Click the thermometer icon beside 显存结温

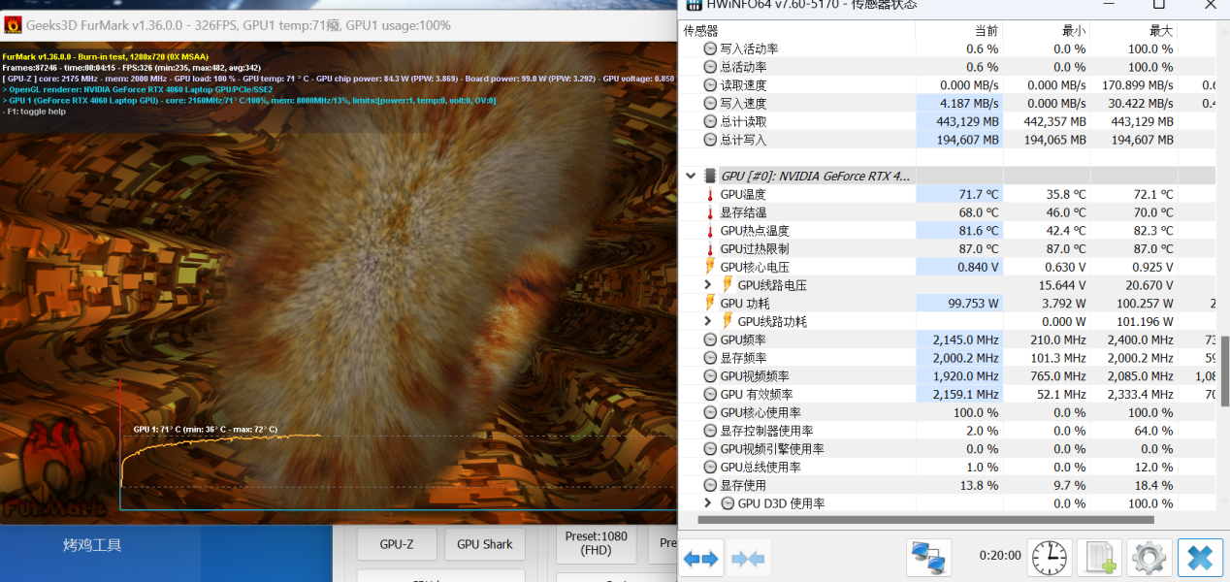pos(710,212)
